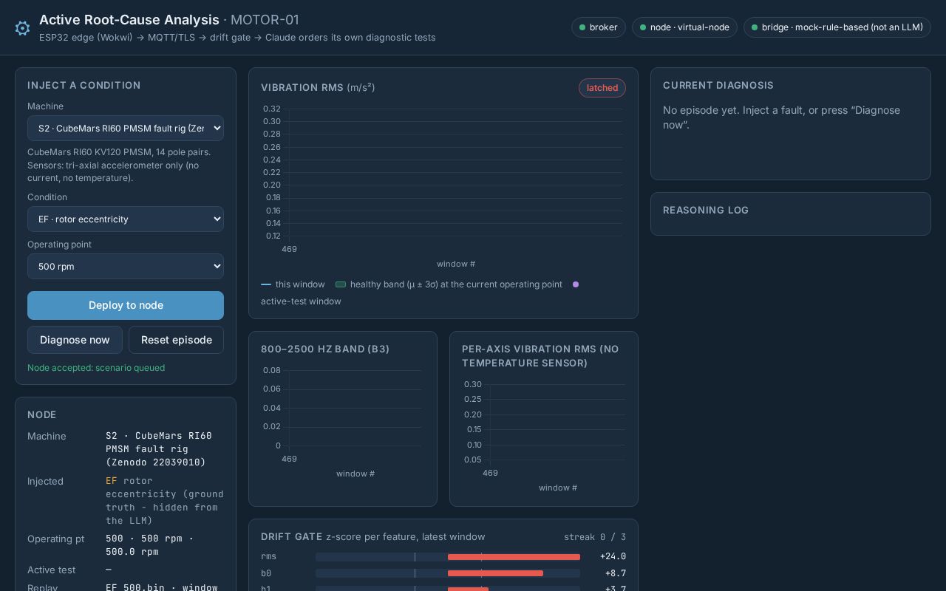This screenshot has height=591, width=946.
Task: Open the Operating point dropdown at 500 rpm
Action: pyautogui.click(x=126, y=266)
